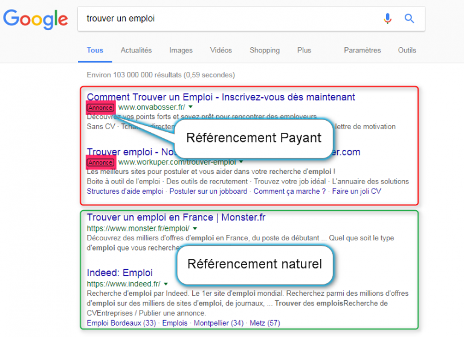Open Paramètres
Viewport: 464px width, 337px height.
coord(362,50)
